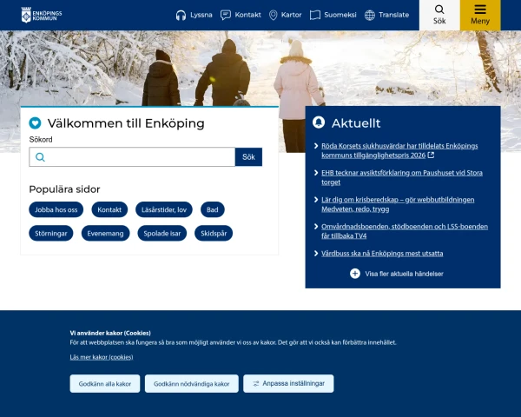Click the sliders icon in Anpassa inställningar

256,384
